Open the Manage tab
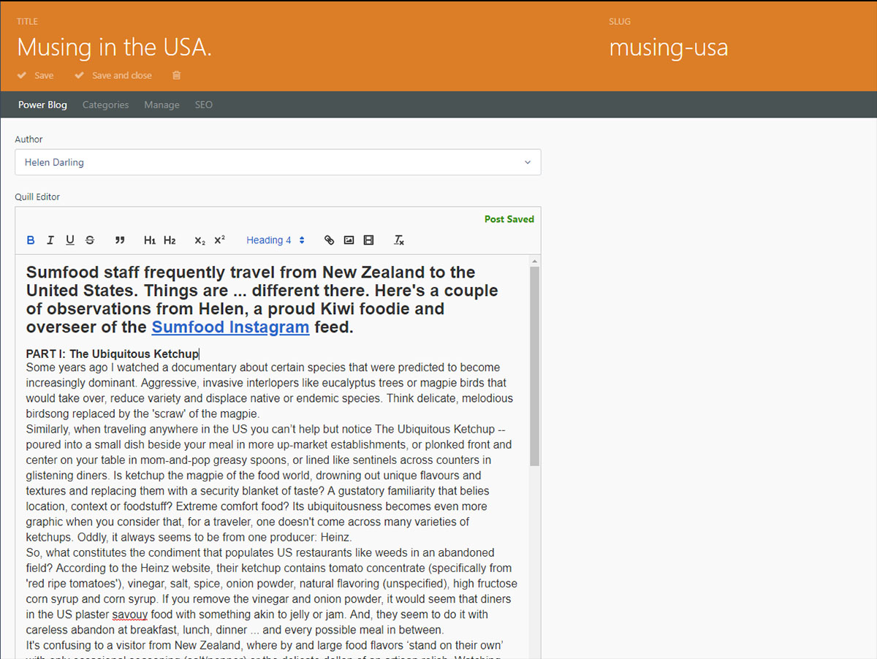877x659 pixels. tap(162, 104)
